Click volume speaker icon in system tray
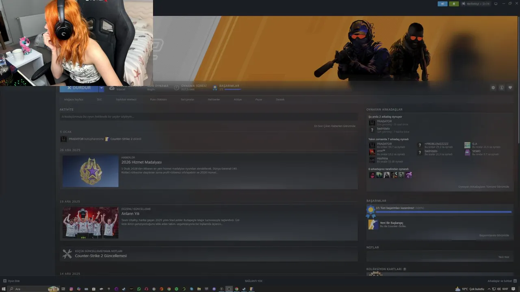The width and height of the screenshot is (520, 292). click(x=498, y=289)
